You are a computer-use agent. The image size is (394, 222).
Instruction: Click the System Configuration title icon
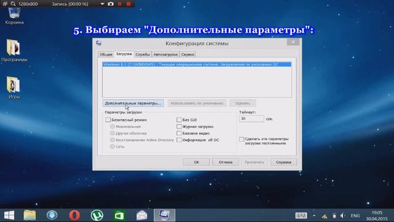point(98,43)
